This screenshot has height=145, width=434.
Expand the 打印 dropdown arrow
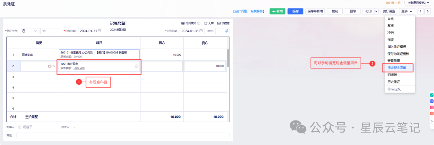click(376, 11)
